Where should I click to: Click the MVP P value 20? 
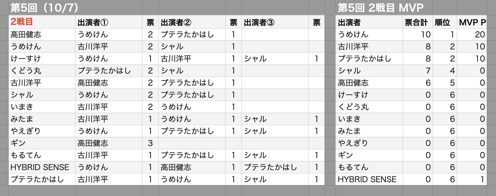point(480,34)
